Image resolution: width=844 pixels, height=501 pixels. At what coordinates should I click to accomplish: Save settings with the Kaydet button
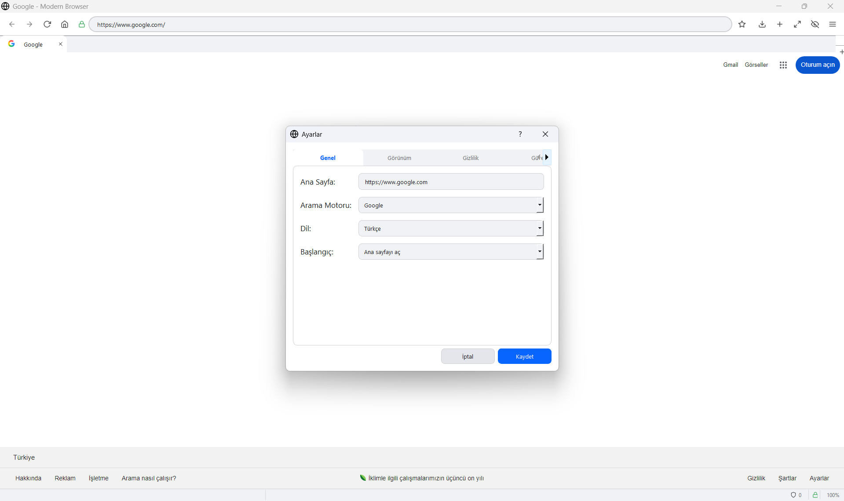tap(524, 356)
